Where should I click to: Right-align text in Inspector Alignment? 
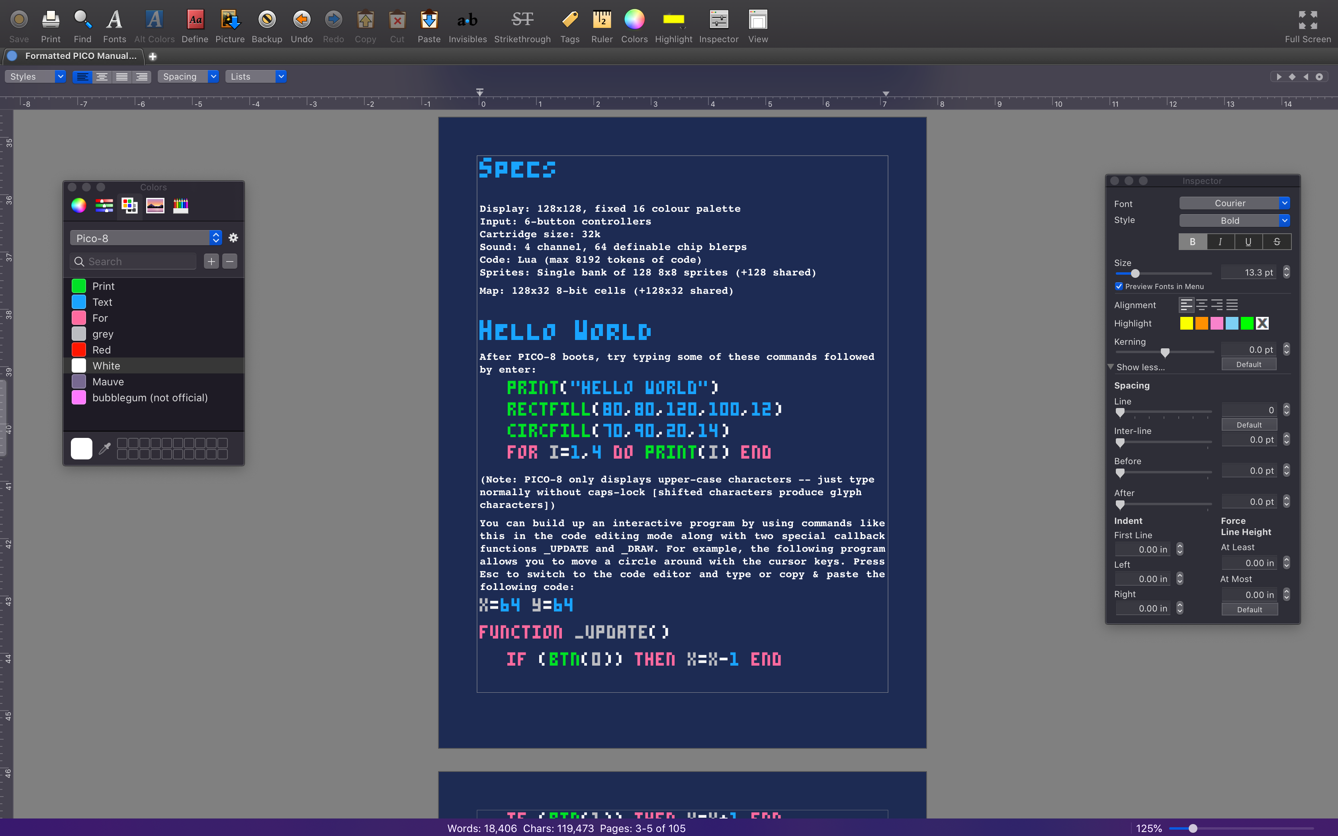coord(1217,305)
